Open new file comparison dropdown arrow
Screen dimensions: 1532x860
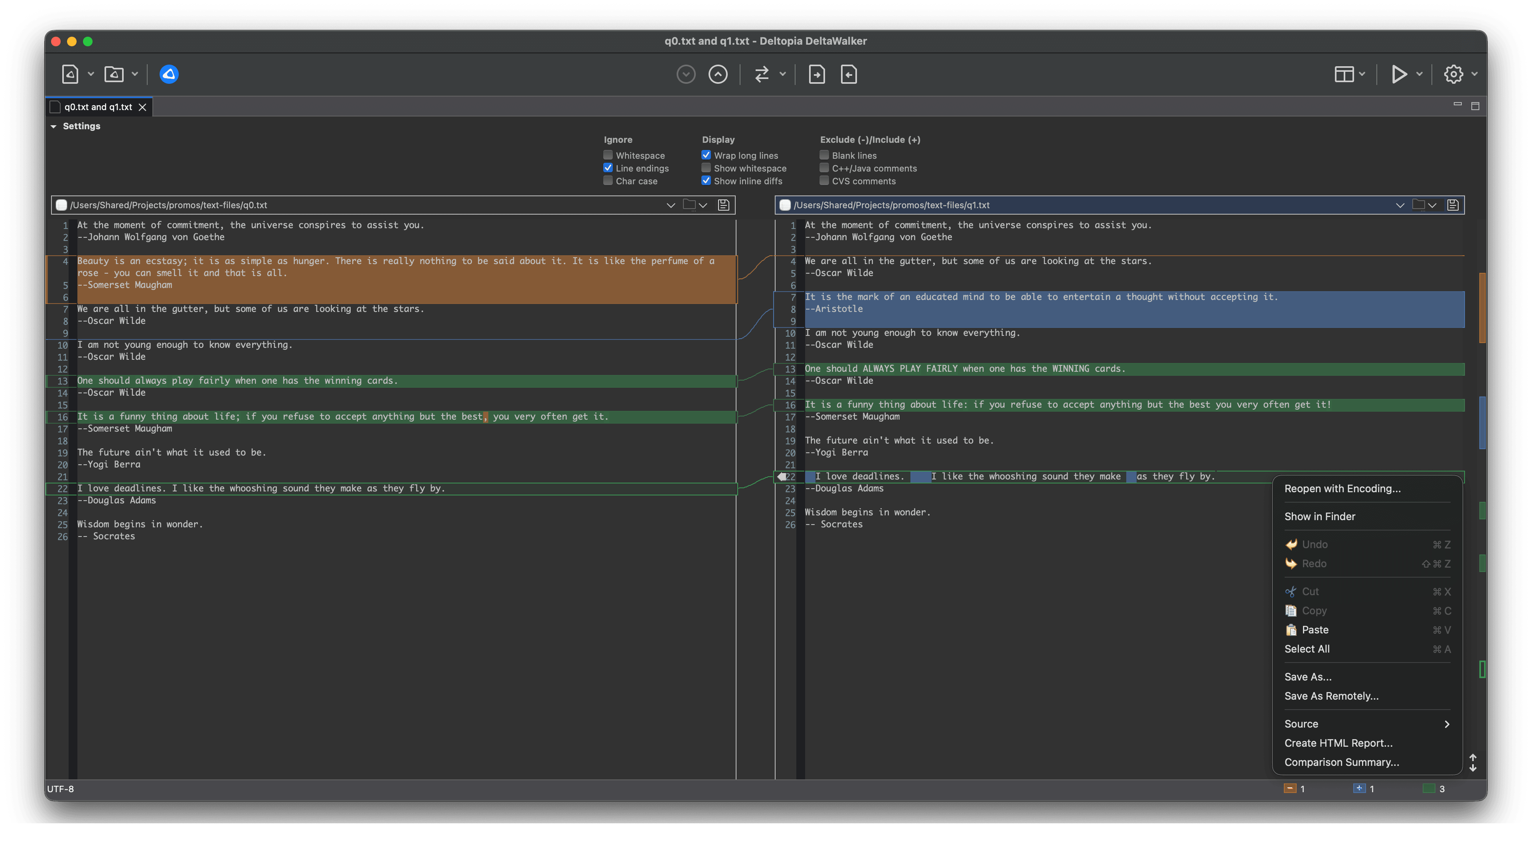click(x=91, y=74)
